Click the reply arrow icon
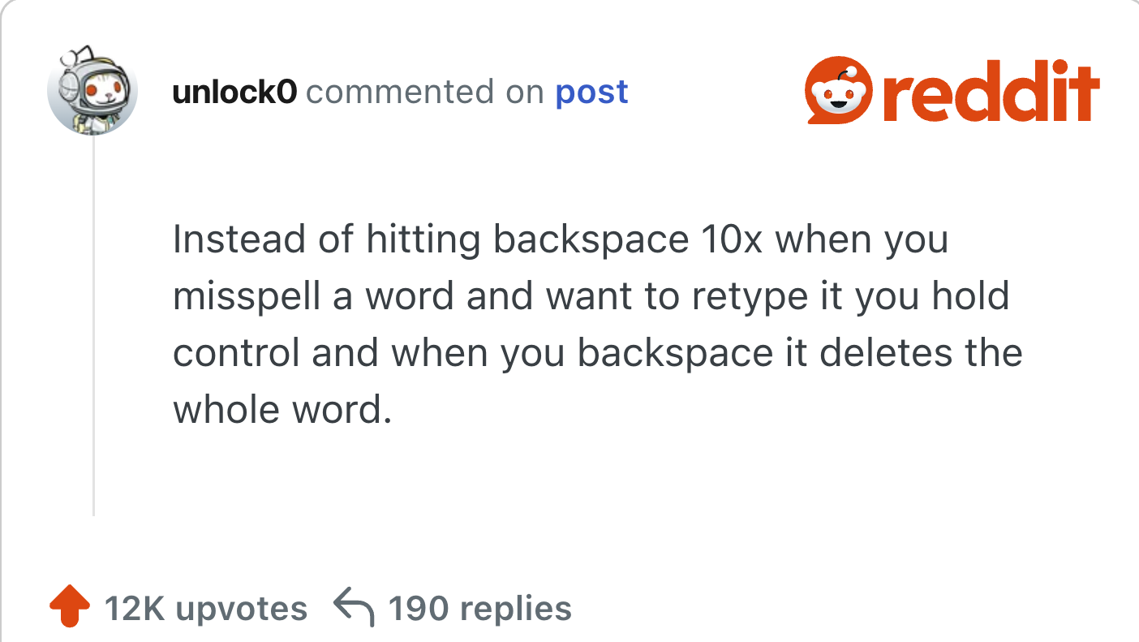This screenshot has height=642, width=1139. click(354, 608)
